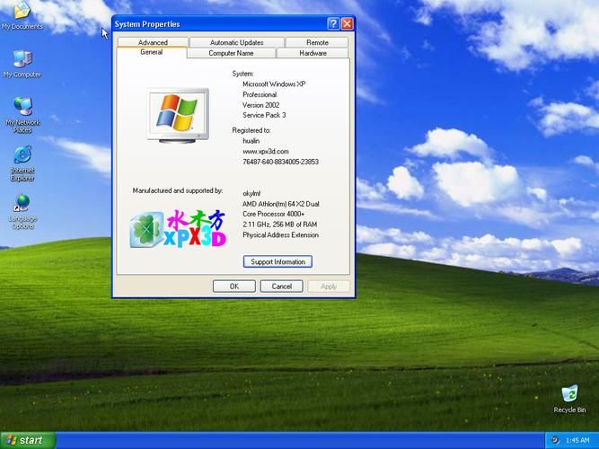Open the Automatic Updates tab
This screenshot has height=449, width=599.
[x=236, y=42]
